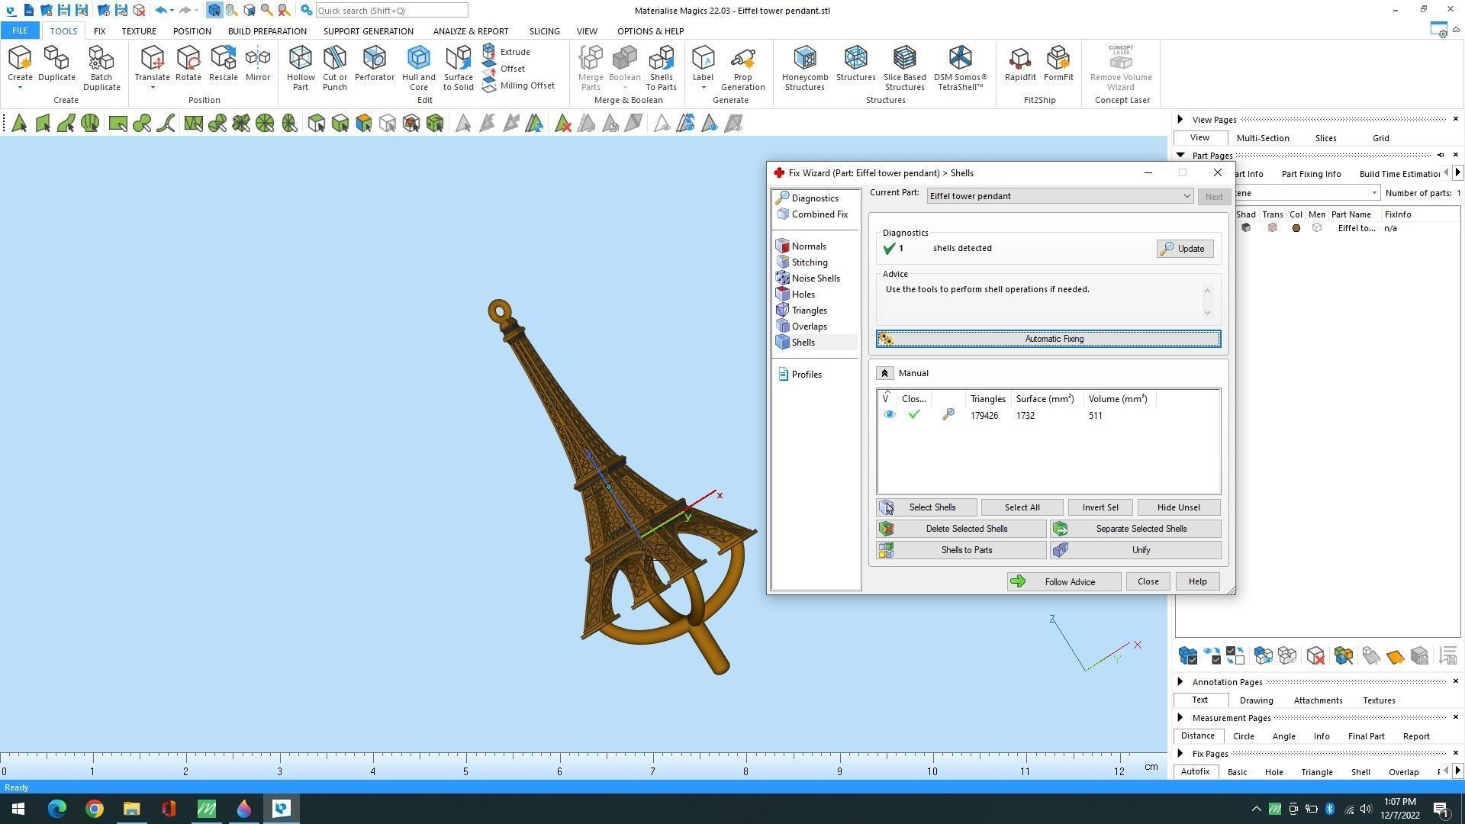Expand the Measurement Pages panel
The width and height of the screenshot is (1465, 824).
click(1180, 718)
